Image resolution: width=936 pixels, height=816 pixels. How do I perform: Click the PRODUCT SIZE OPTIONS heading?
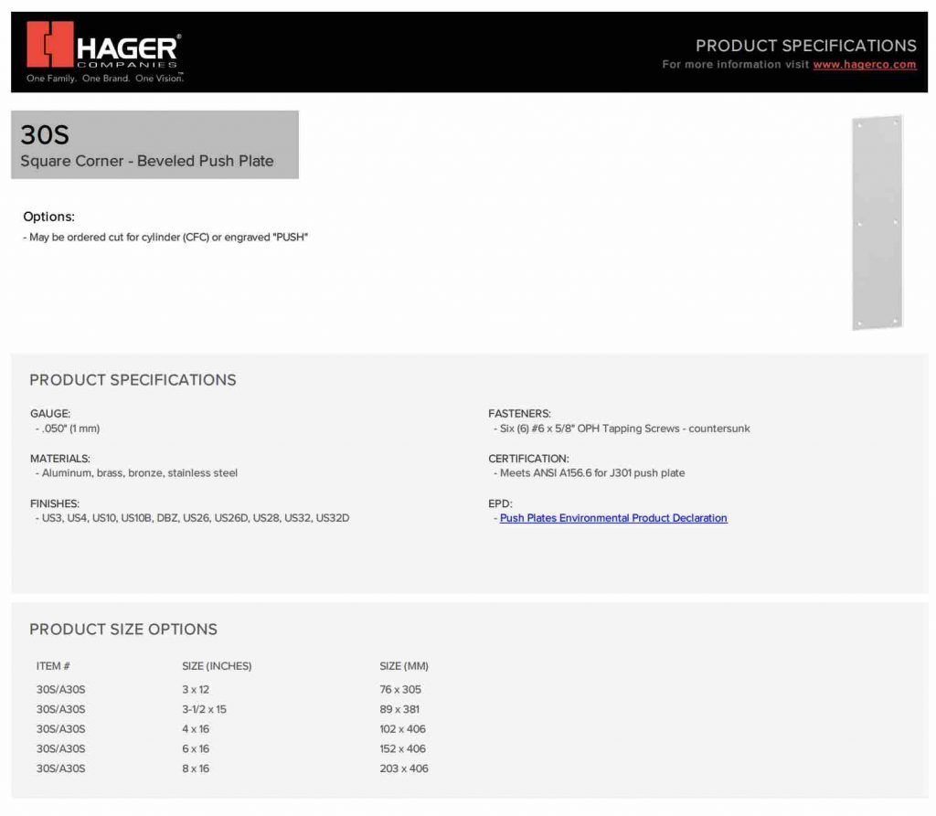tap(123, 630)
